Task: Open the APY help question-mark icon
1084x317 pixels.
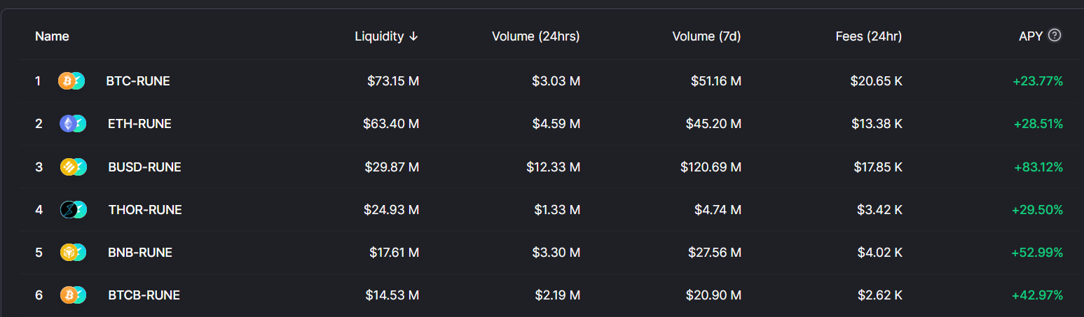Action: tap(1055, 36)
